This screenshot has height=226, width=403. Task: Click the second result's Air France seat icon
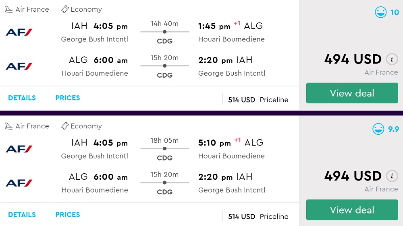(9, 126)
